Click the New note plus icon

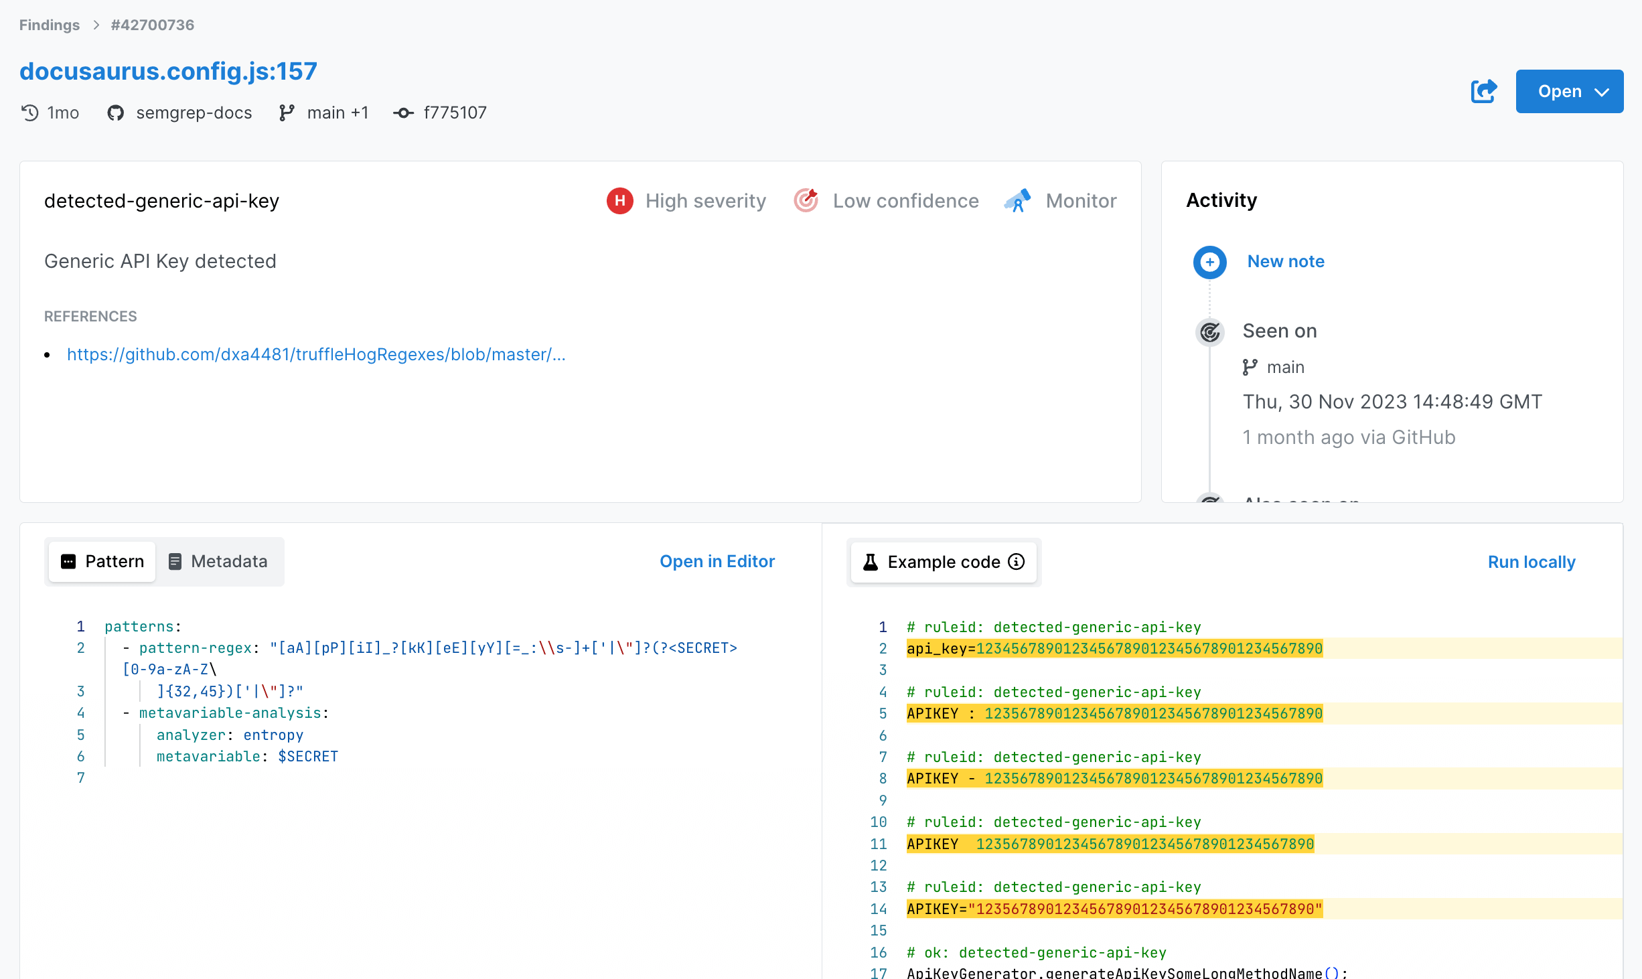pos(1209,261)
